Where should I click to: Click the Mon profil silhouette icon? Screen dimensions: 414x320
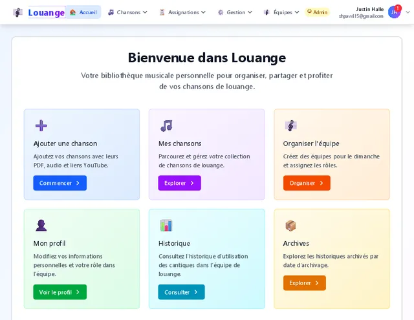click(x=41, y=225)
